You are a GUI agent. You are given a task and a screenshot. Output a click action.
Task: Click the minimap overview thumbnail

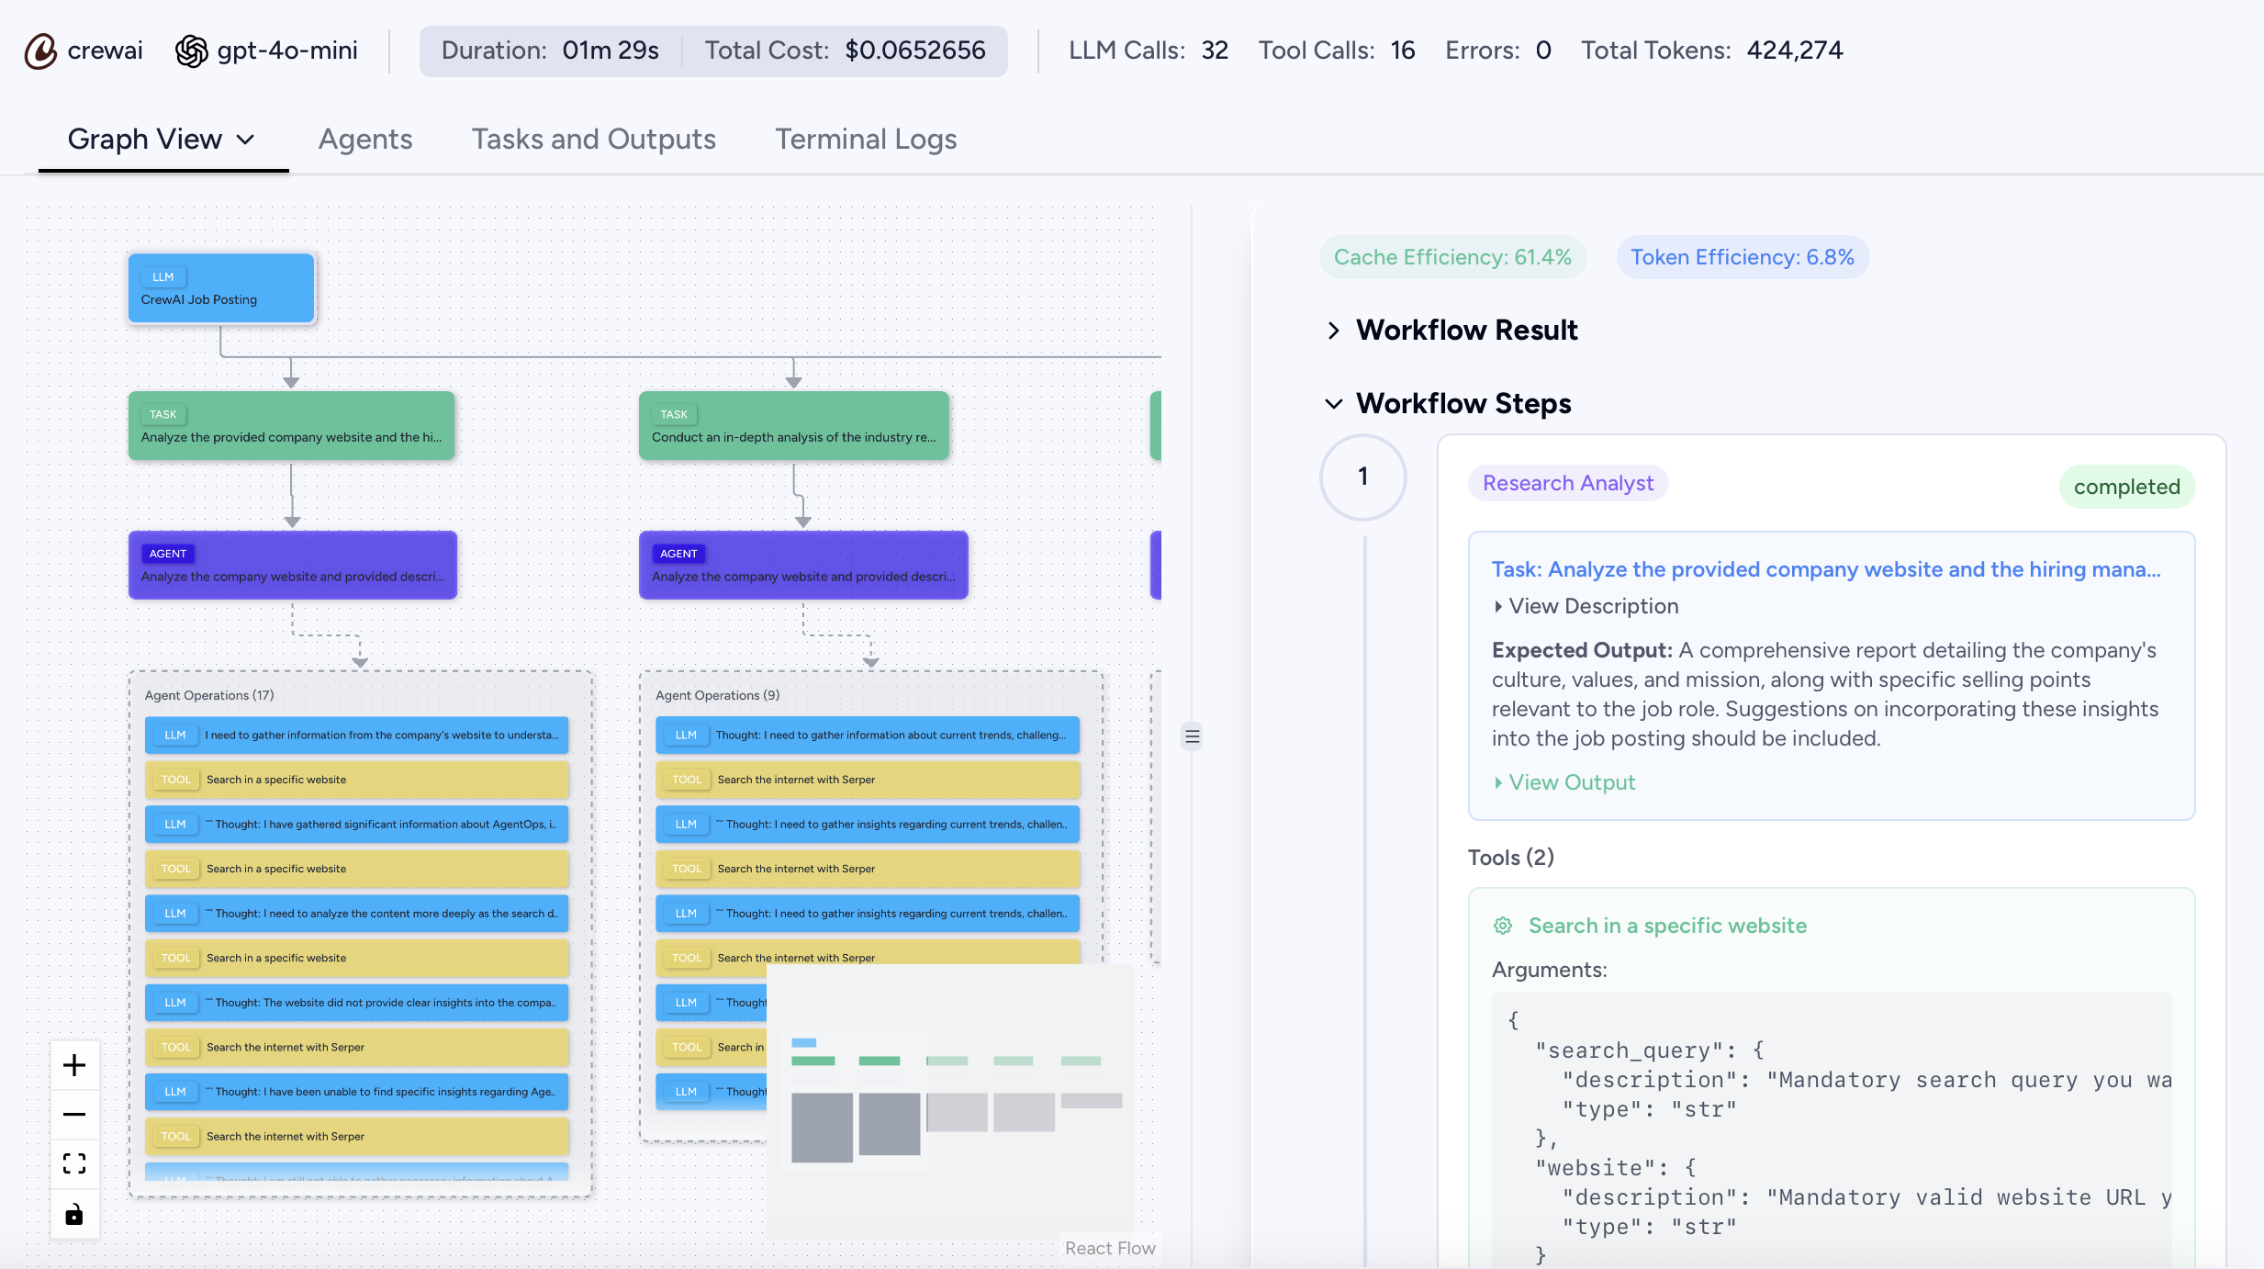tap(950, 1102)
